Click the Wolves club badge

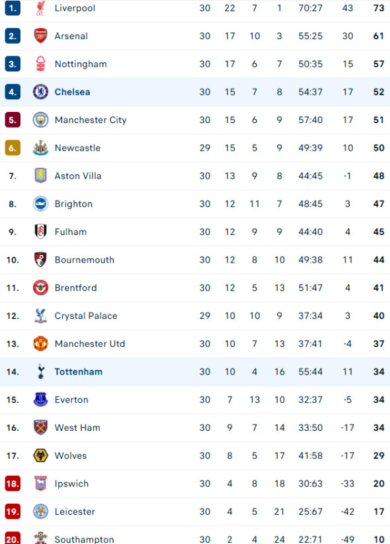pyautogui.click(x=40, y=455)
